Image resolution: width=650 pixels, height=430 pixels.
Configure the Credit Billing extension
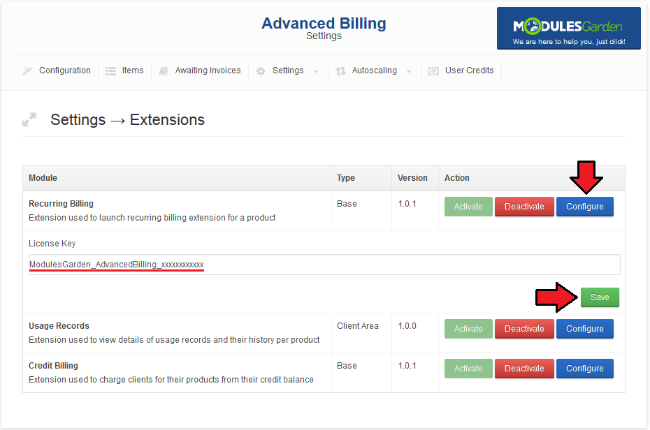(585, 369)
